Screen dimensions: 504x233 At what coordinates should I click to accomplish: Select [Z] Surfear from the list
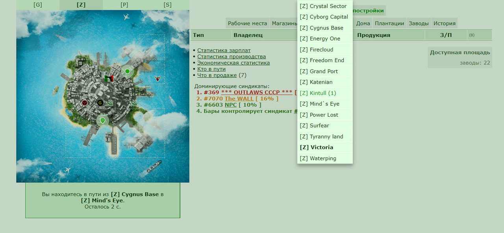(325, 125)
